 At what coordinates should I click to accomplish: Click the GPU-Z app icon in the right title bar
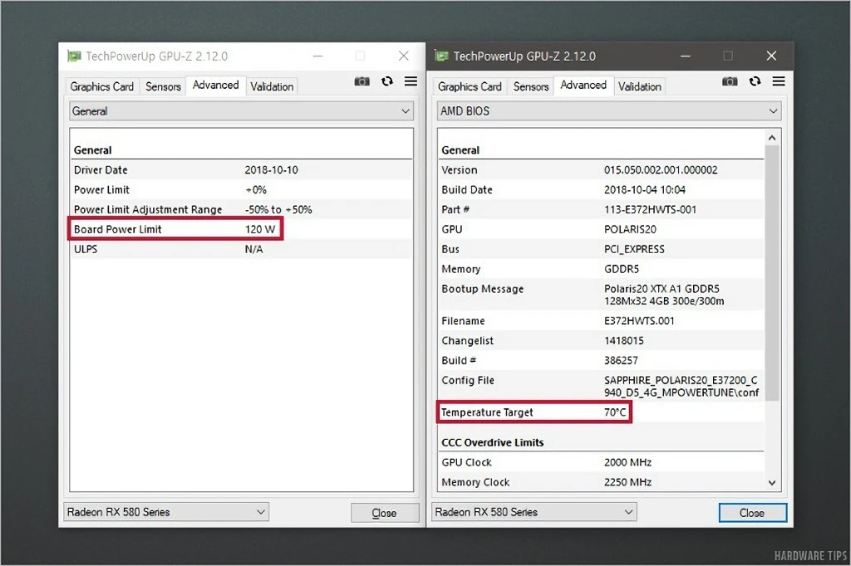pyautogui.click(x=441, y=56)
